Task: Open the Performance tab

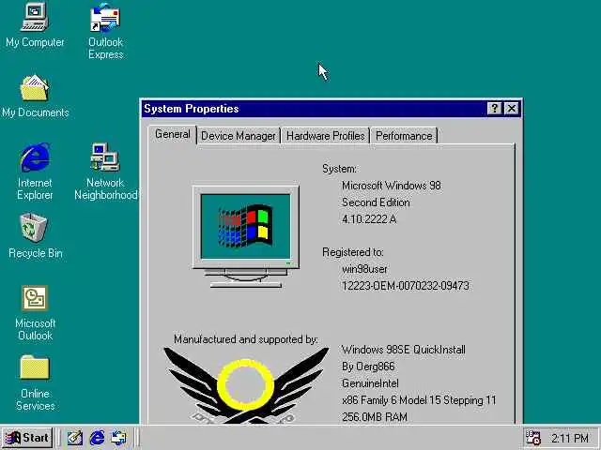Action: pyautogui.click(x=404, y=136)
